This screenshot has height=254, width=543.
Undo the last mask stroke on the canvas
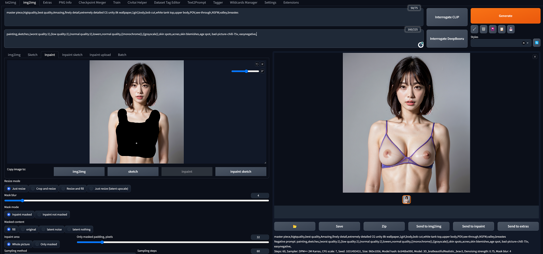pyautogui.click(x=257, y=64)
